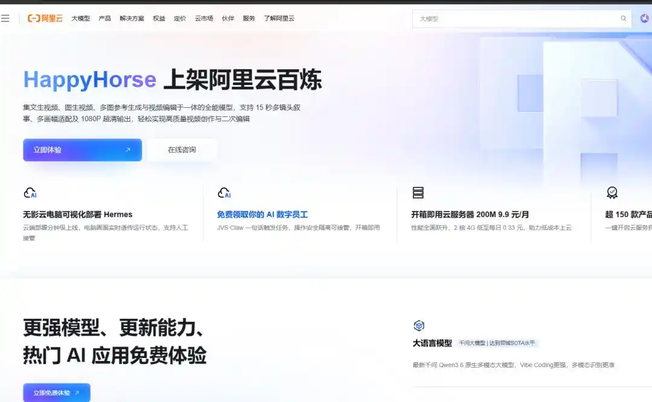Image resolution: width=652 pixels, height=402 pixels.
Task: Click the search magnifier icon
Action: 623,18
